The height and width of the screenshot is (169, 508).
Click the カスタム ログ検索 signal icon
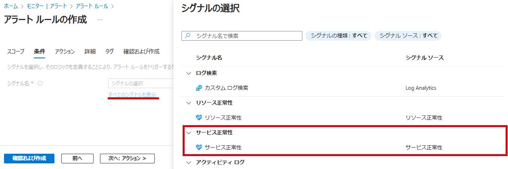pos(199,88)
